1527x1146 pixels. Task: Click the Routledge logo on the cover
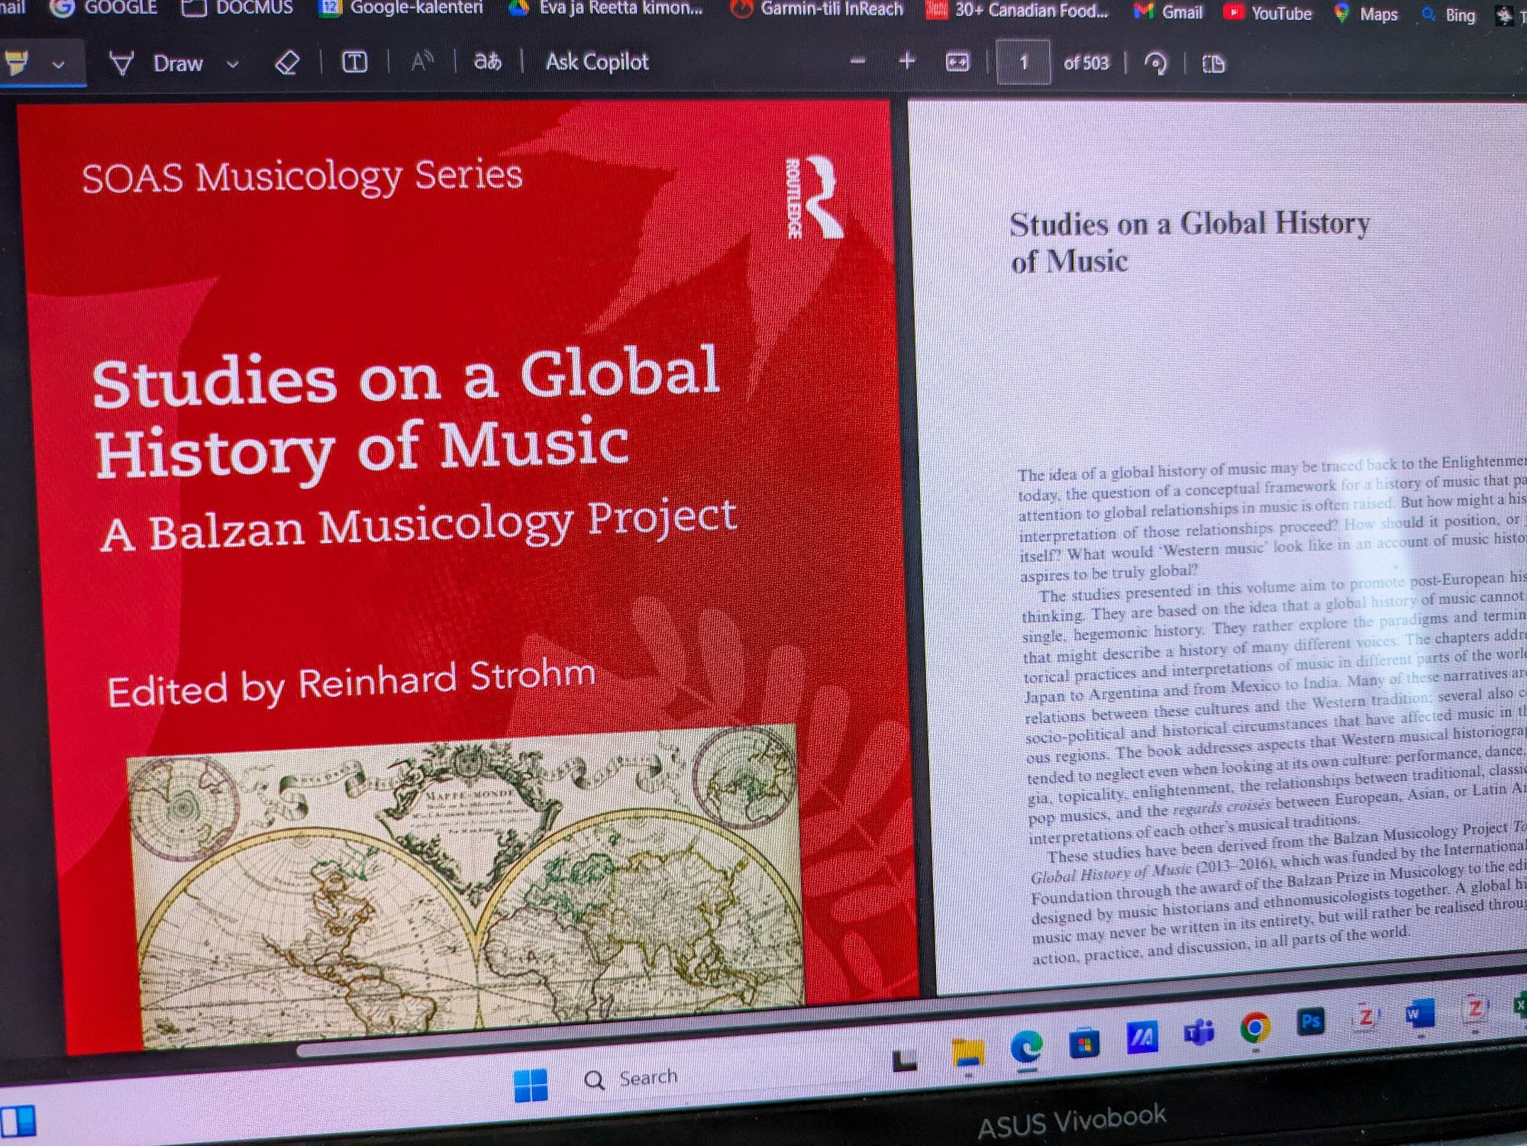click(814, 199)
